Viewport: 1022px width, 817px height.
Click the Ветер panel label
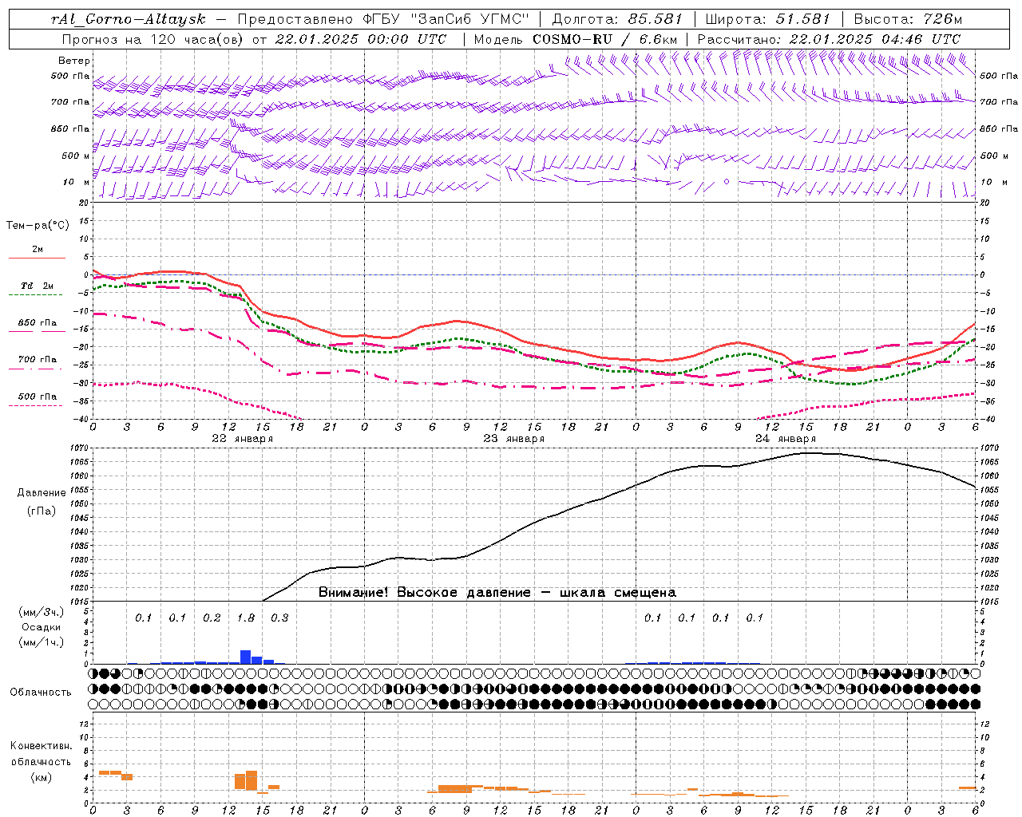74,61
